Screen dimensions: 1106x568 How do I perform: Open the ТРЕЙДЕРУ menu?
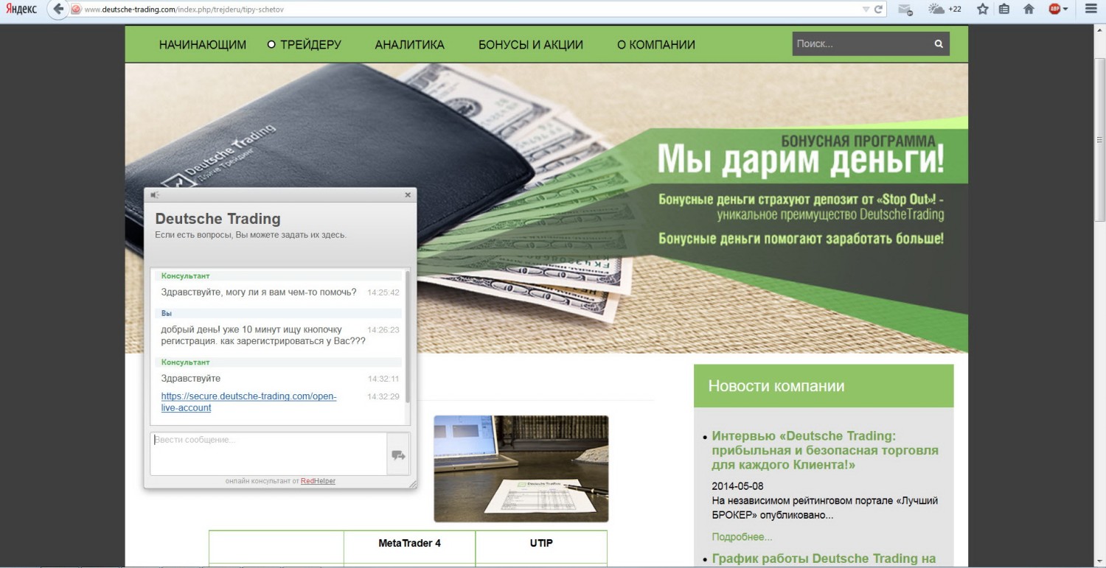[x=310, y=44]
